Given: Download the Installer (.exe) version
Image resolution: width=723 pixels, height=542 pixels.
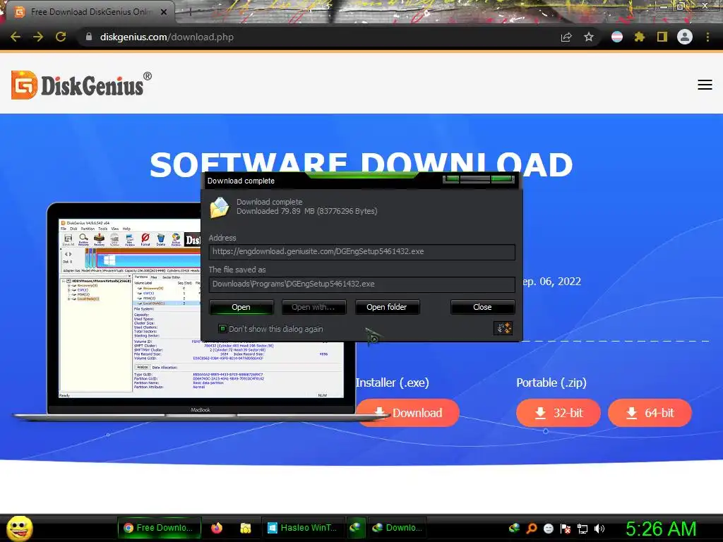Looking at the screenshot, I should pyautogui.click(x=408, y=412).
